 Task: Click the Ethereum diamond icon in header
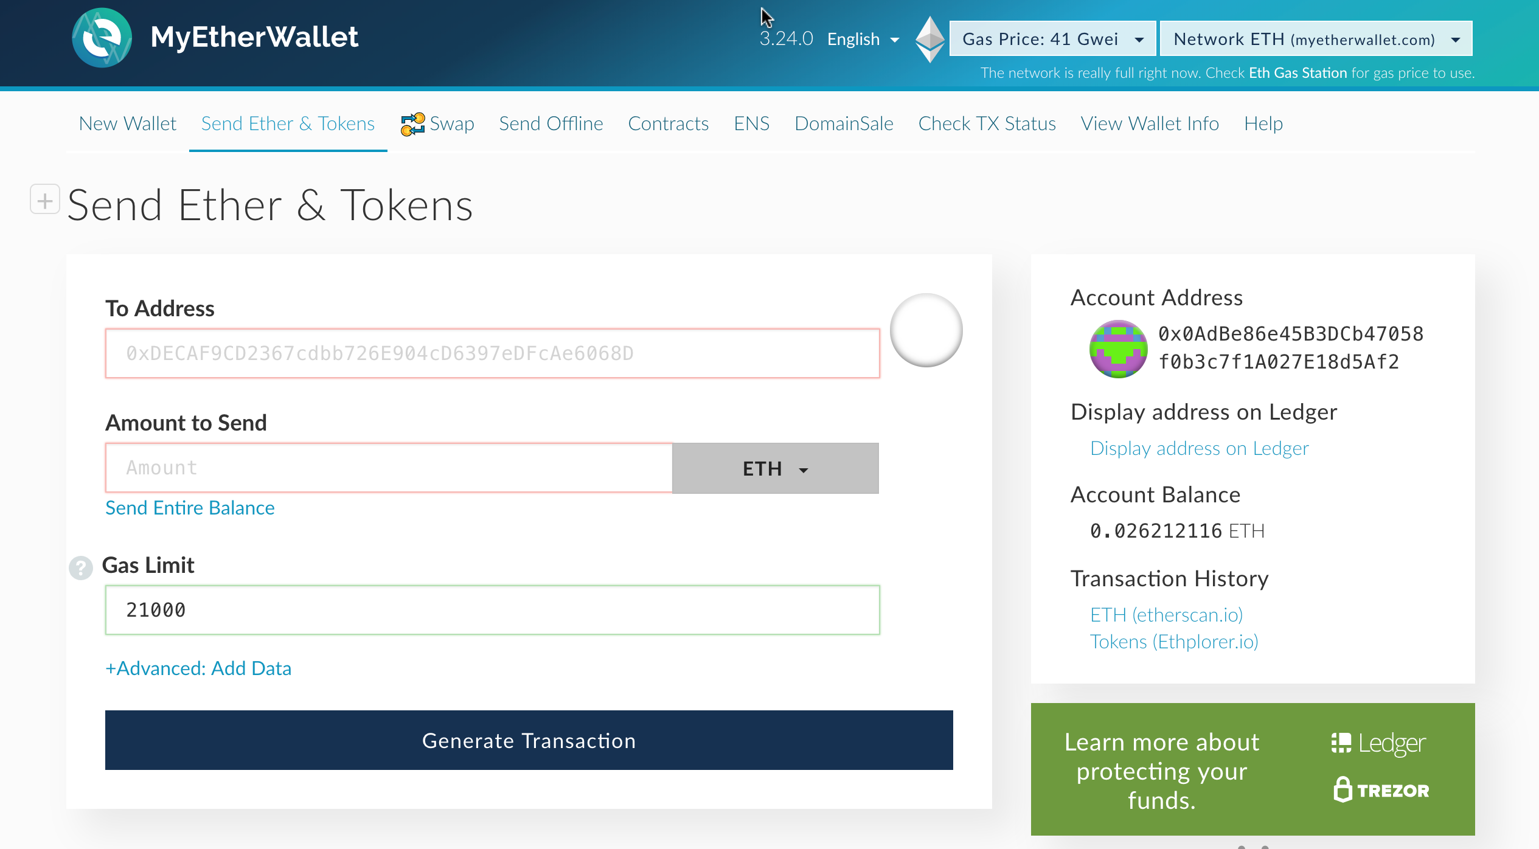pyautogui.click(x=929, y=39)
